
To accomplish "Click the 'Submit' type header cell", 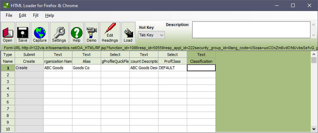I will pyautogui.click(x=29, y=55).
